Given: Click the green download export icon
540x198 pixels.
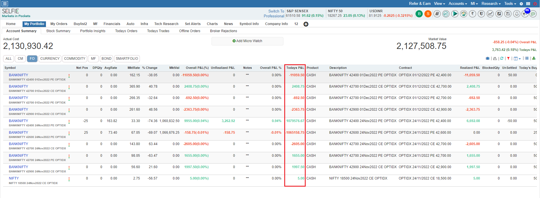Looking at the screenshot, I should [x=534, y=58].
